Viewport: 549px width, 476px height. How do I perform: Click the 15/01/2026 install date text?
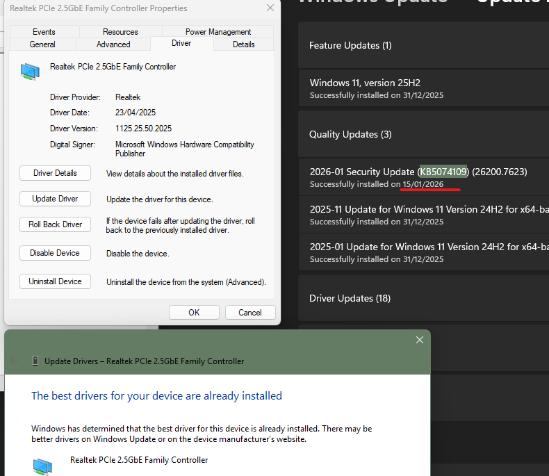pyautogui.click(x=423, y=184)
